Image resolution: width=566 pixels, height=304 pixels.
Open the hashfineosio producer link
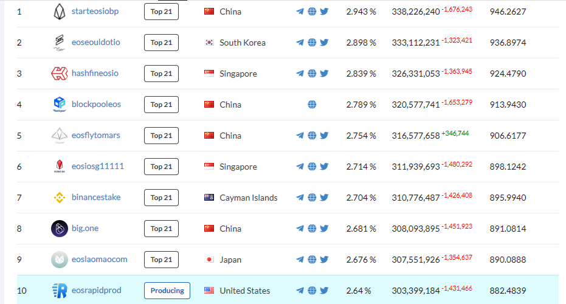point(95,74)
